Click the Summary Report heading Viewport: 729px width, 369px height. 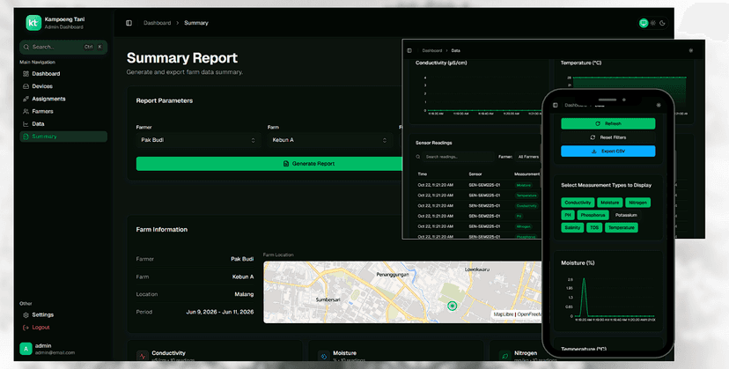click(181, 58)
